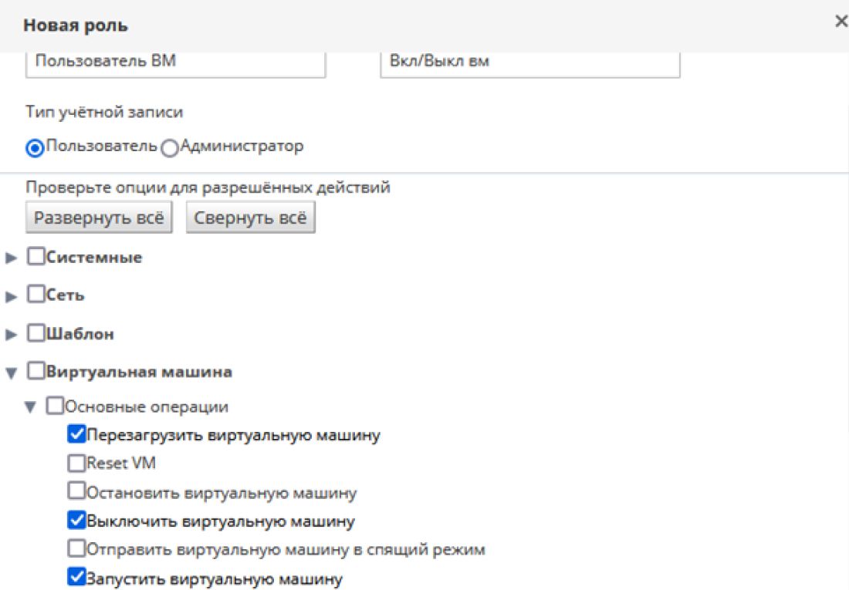This screenshot has height=590, width=849.
Task: Enable the Reset VM permission
Action: 76,464
